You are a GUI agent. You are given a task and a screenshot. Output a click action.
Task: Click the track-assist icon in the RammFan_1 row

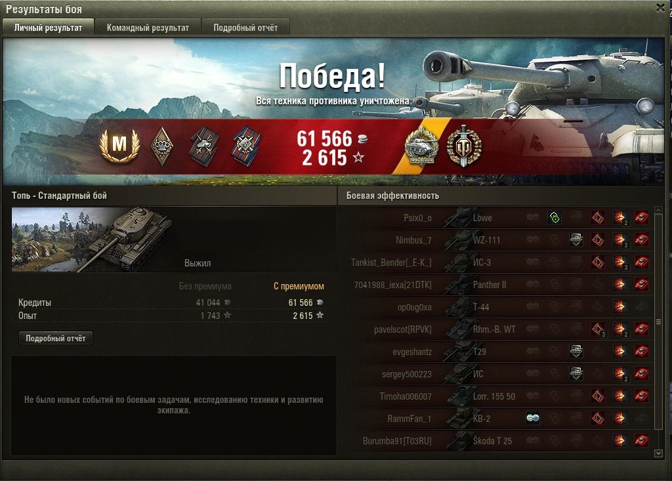(x=533, y=418)
